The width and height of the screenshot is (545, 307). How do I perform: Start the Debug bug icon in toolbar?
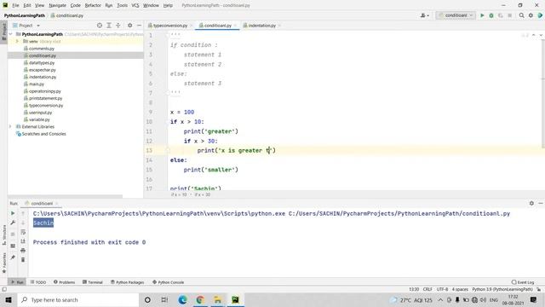click(491, 15)
